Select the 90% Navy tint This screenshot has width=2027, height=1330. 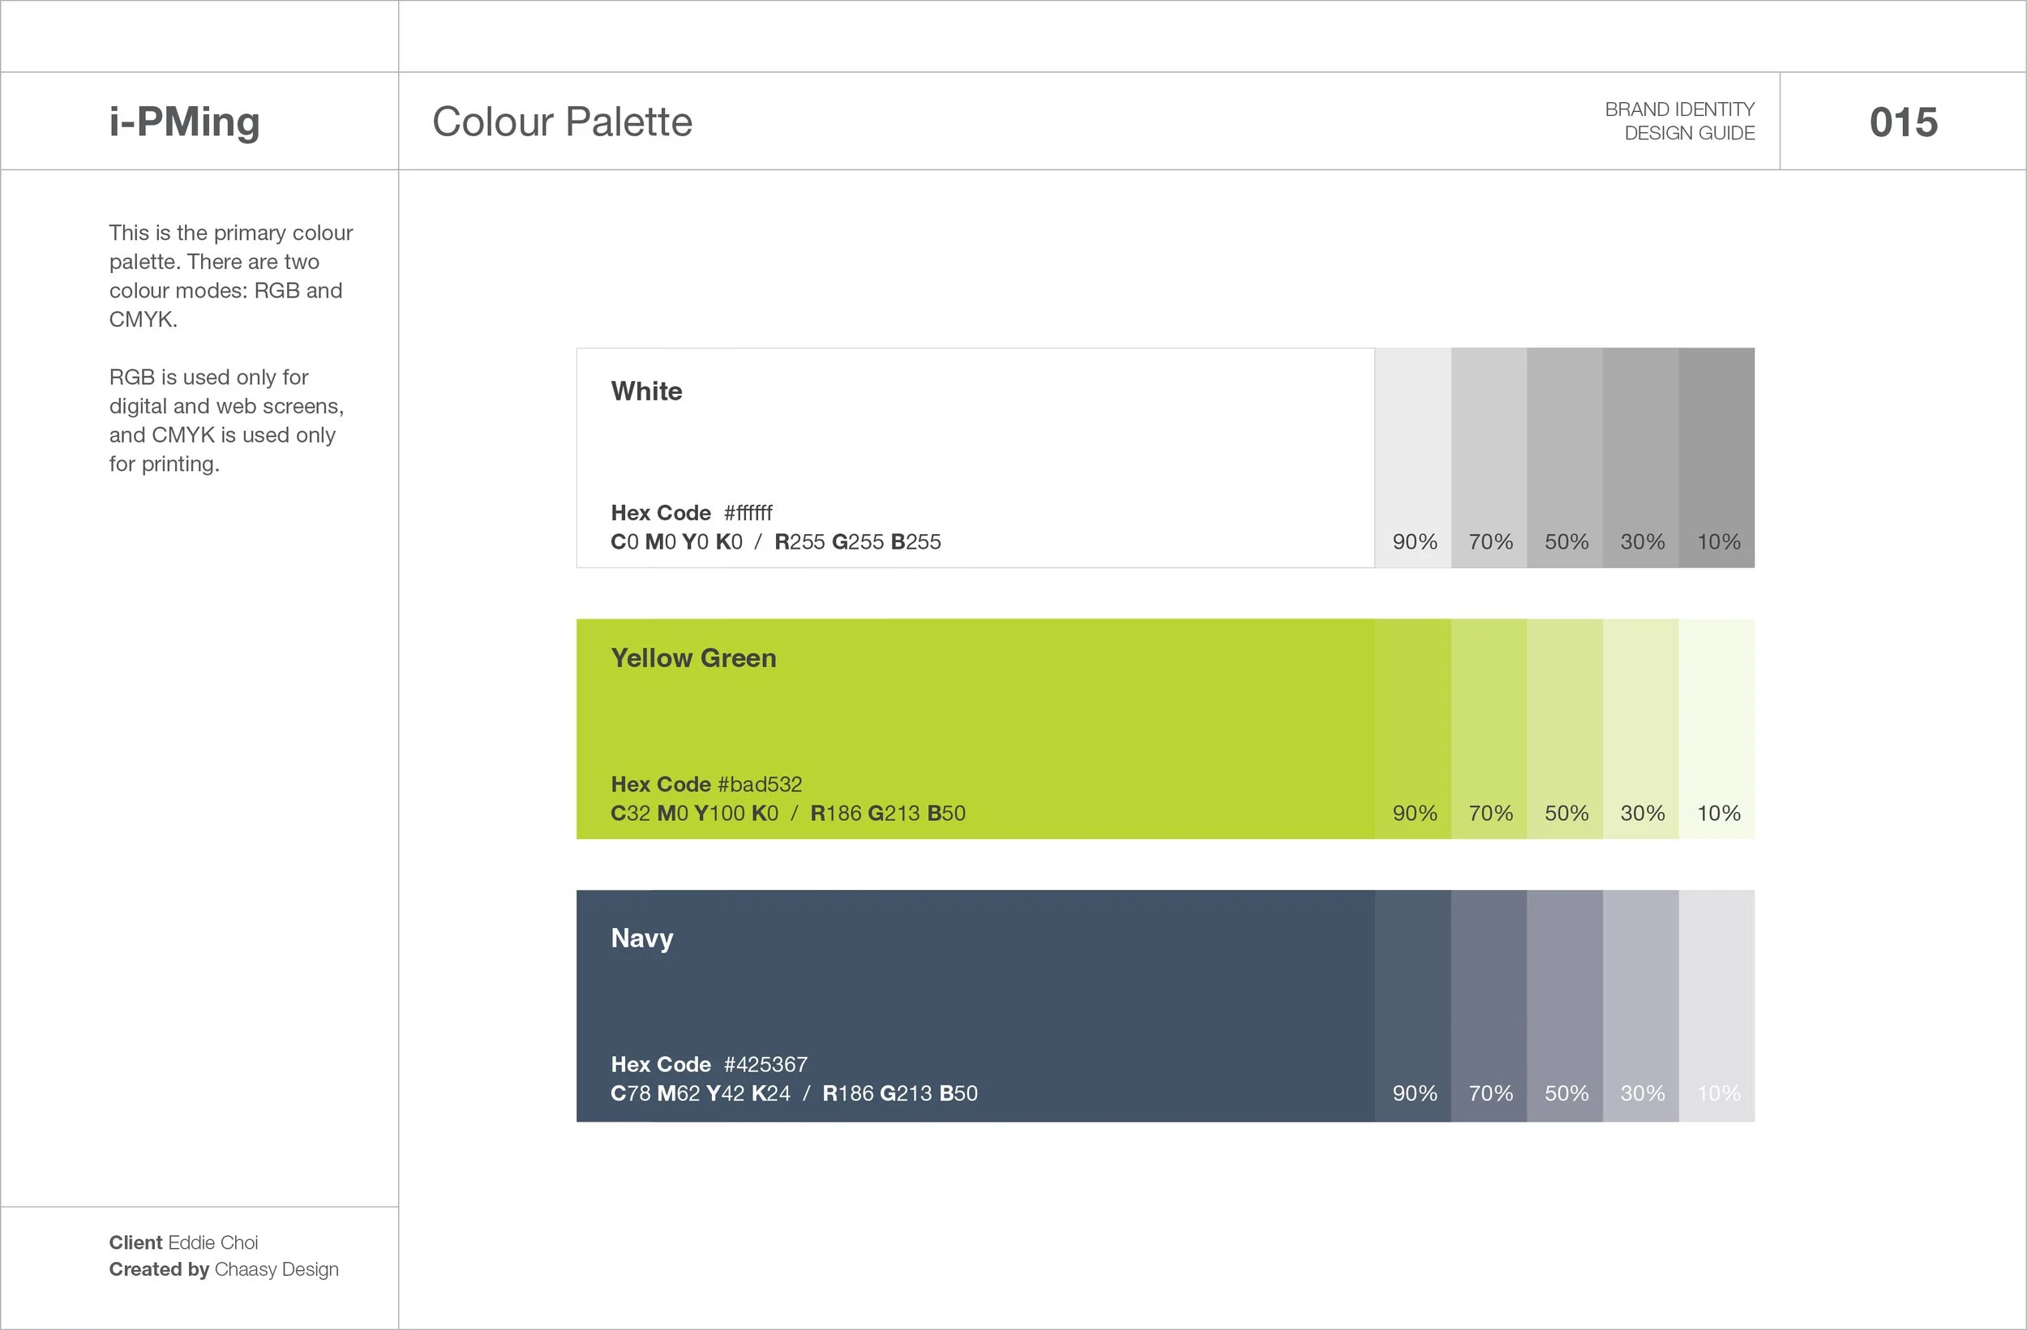pos(1413,1006)
